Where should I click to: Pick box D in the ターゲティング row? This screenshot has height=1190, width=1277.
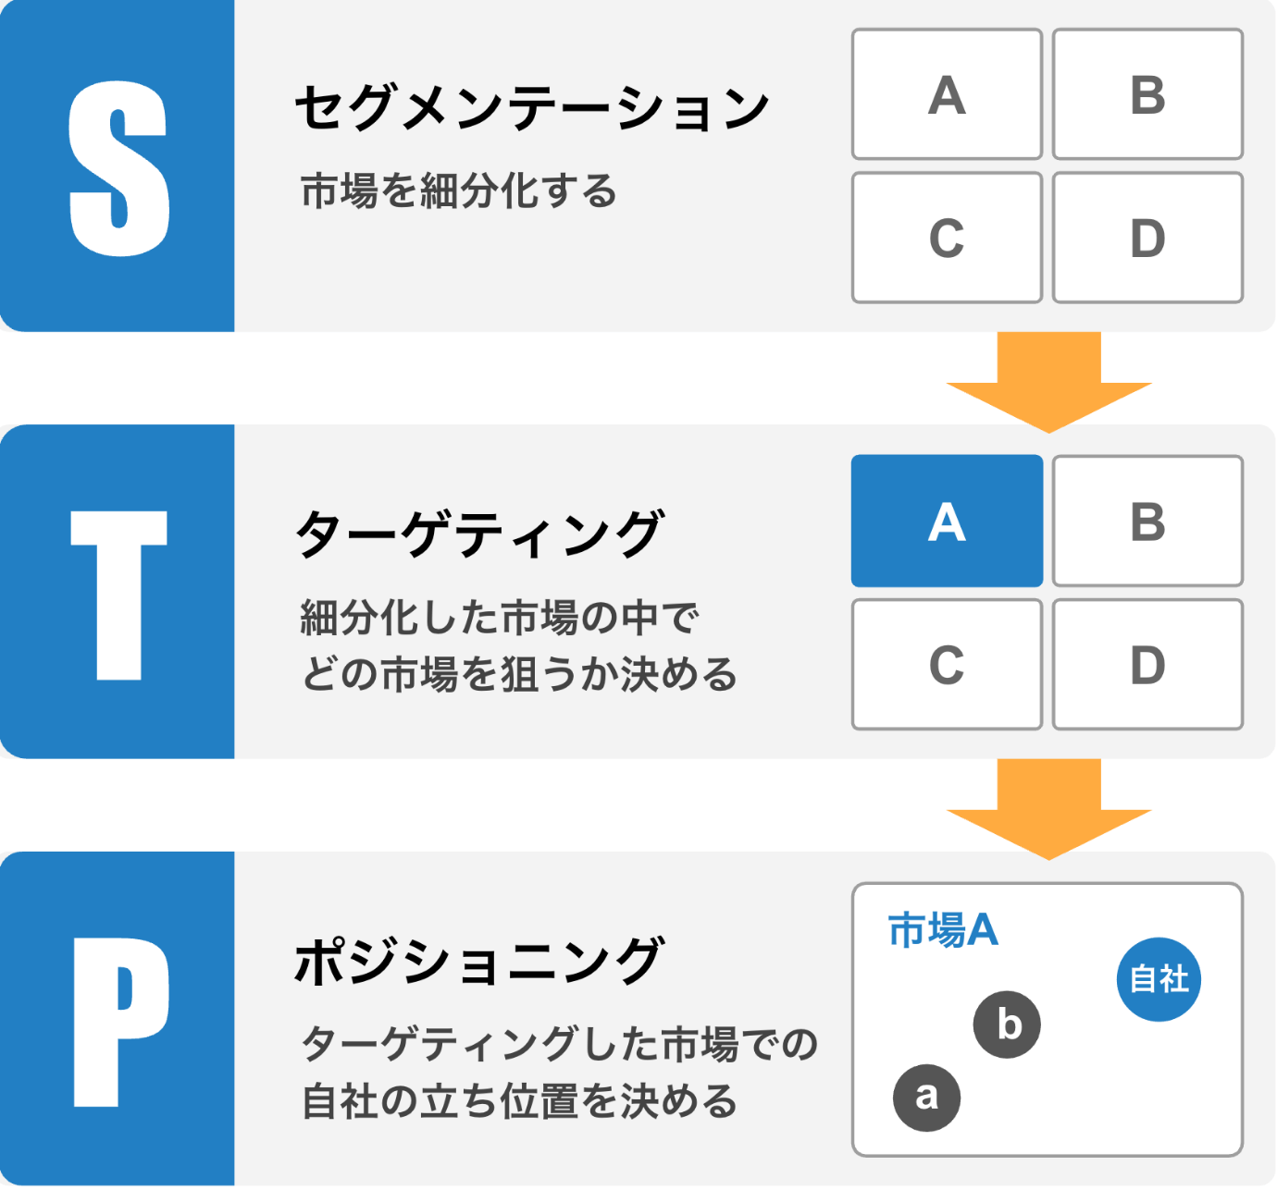click(1147, 665)
